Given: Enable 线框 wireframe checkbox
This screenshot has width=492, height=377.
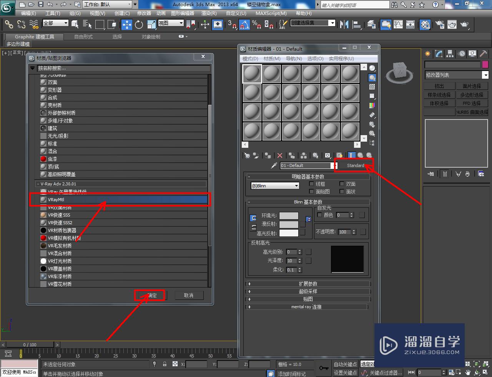Looking at the screenshot, I should (x=311, y=184).
